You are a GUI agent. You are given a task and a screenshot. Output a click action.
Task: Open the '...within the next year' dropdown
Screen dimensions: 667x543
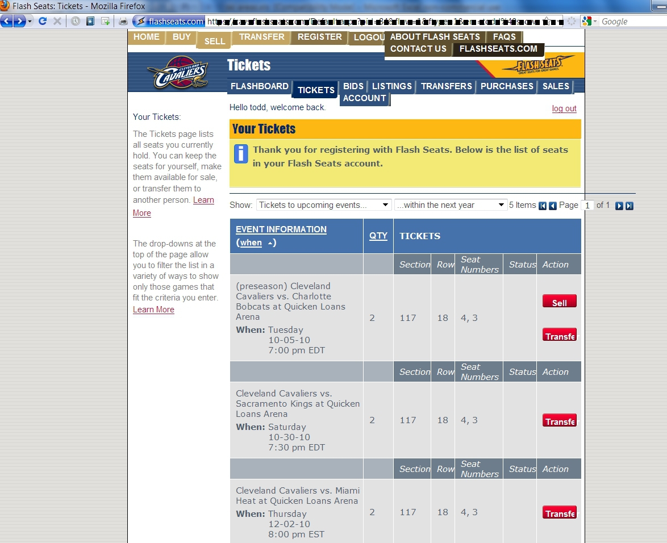[451, 205]
